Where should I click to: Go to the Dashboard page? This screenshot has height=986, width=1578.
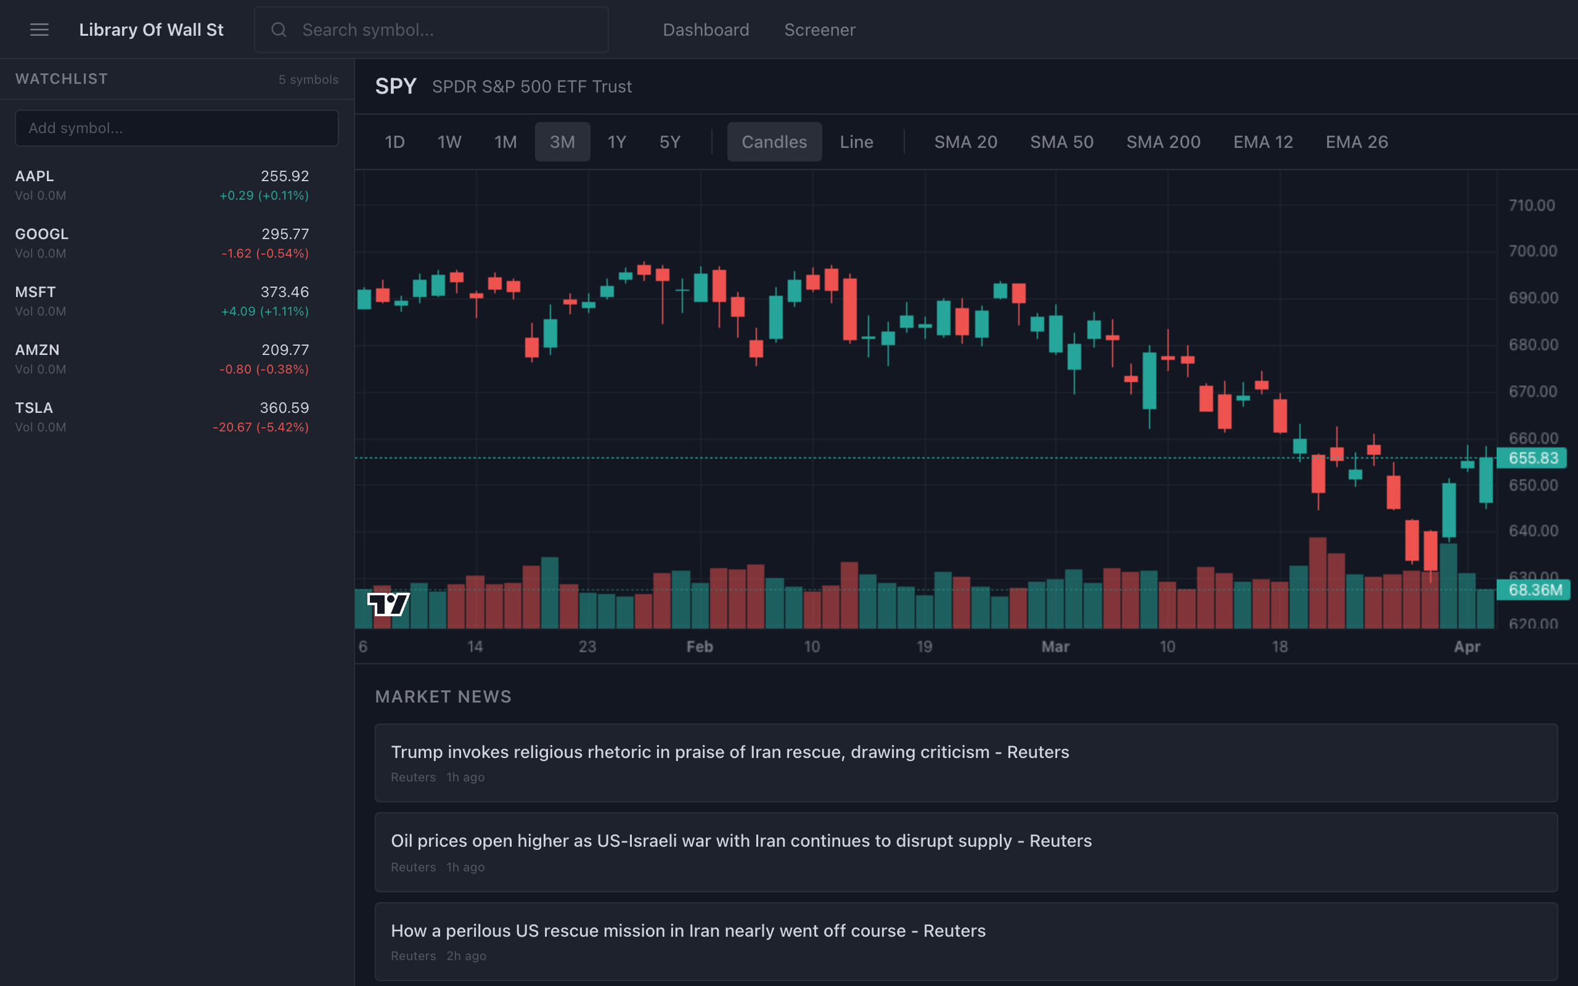[x=706, y=30]
